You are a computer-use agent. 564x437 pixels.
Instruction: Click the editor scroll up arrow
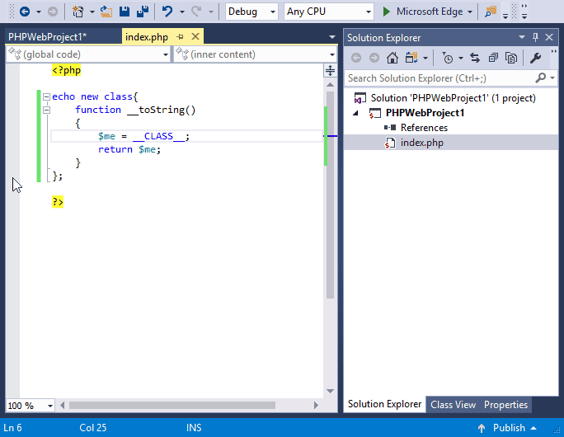point(330,85)
